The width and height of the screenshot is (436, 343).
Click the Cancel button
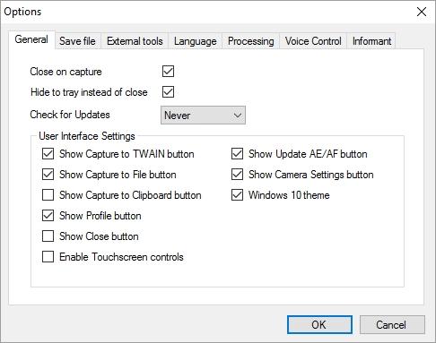(x=392, y=324)
